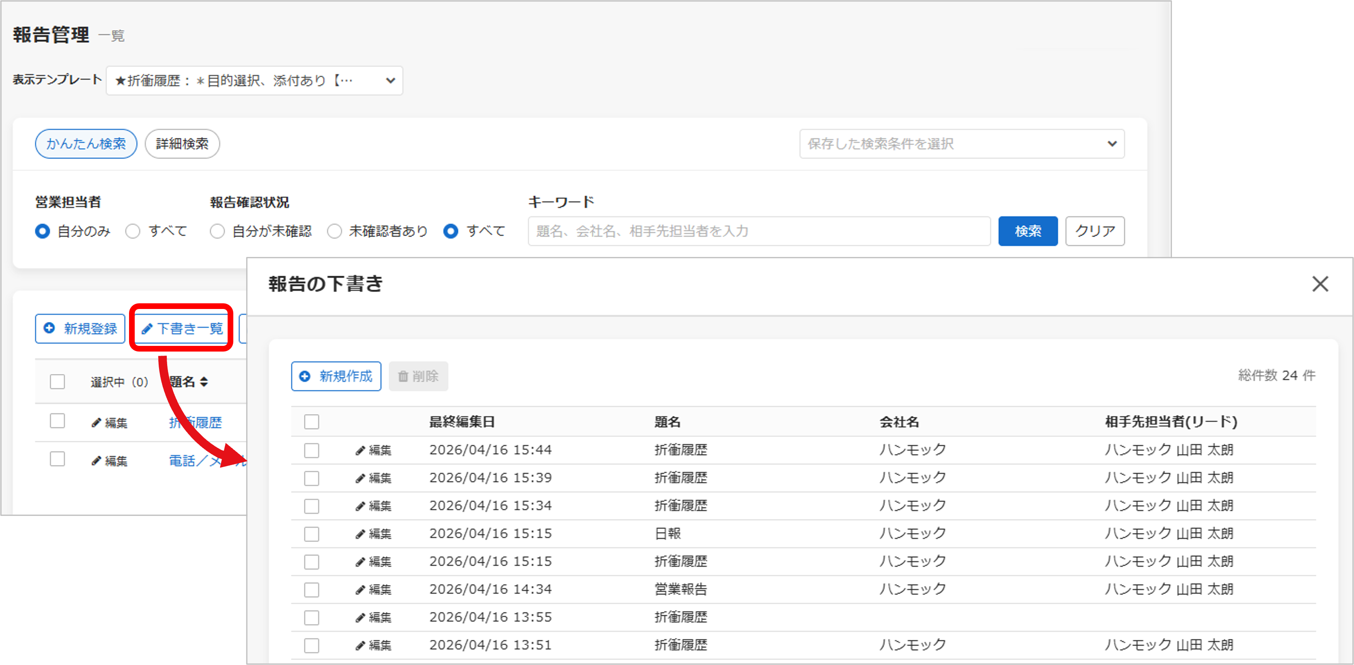Screen dimensions: 1354x665
Task: Open the 表示テンプレート dropdown
Action: (x=254, y=80)
